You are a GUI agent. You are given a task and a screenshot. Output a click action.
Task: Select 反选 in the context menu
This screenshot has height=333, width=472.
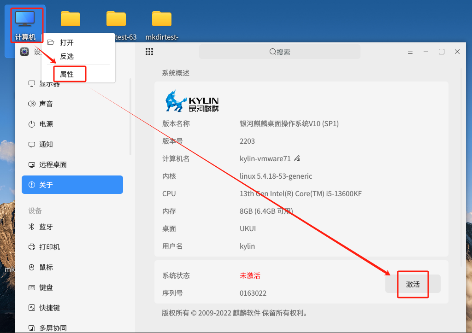click(x=67, y=56)
